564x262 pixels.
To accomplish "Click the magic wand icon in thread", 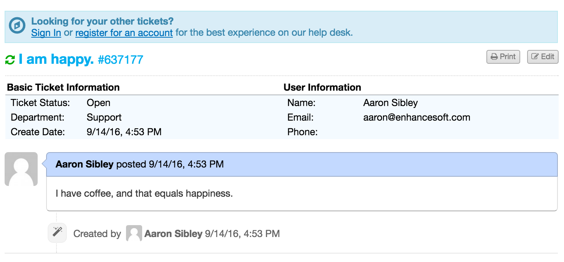I will (57, 232).
